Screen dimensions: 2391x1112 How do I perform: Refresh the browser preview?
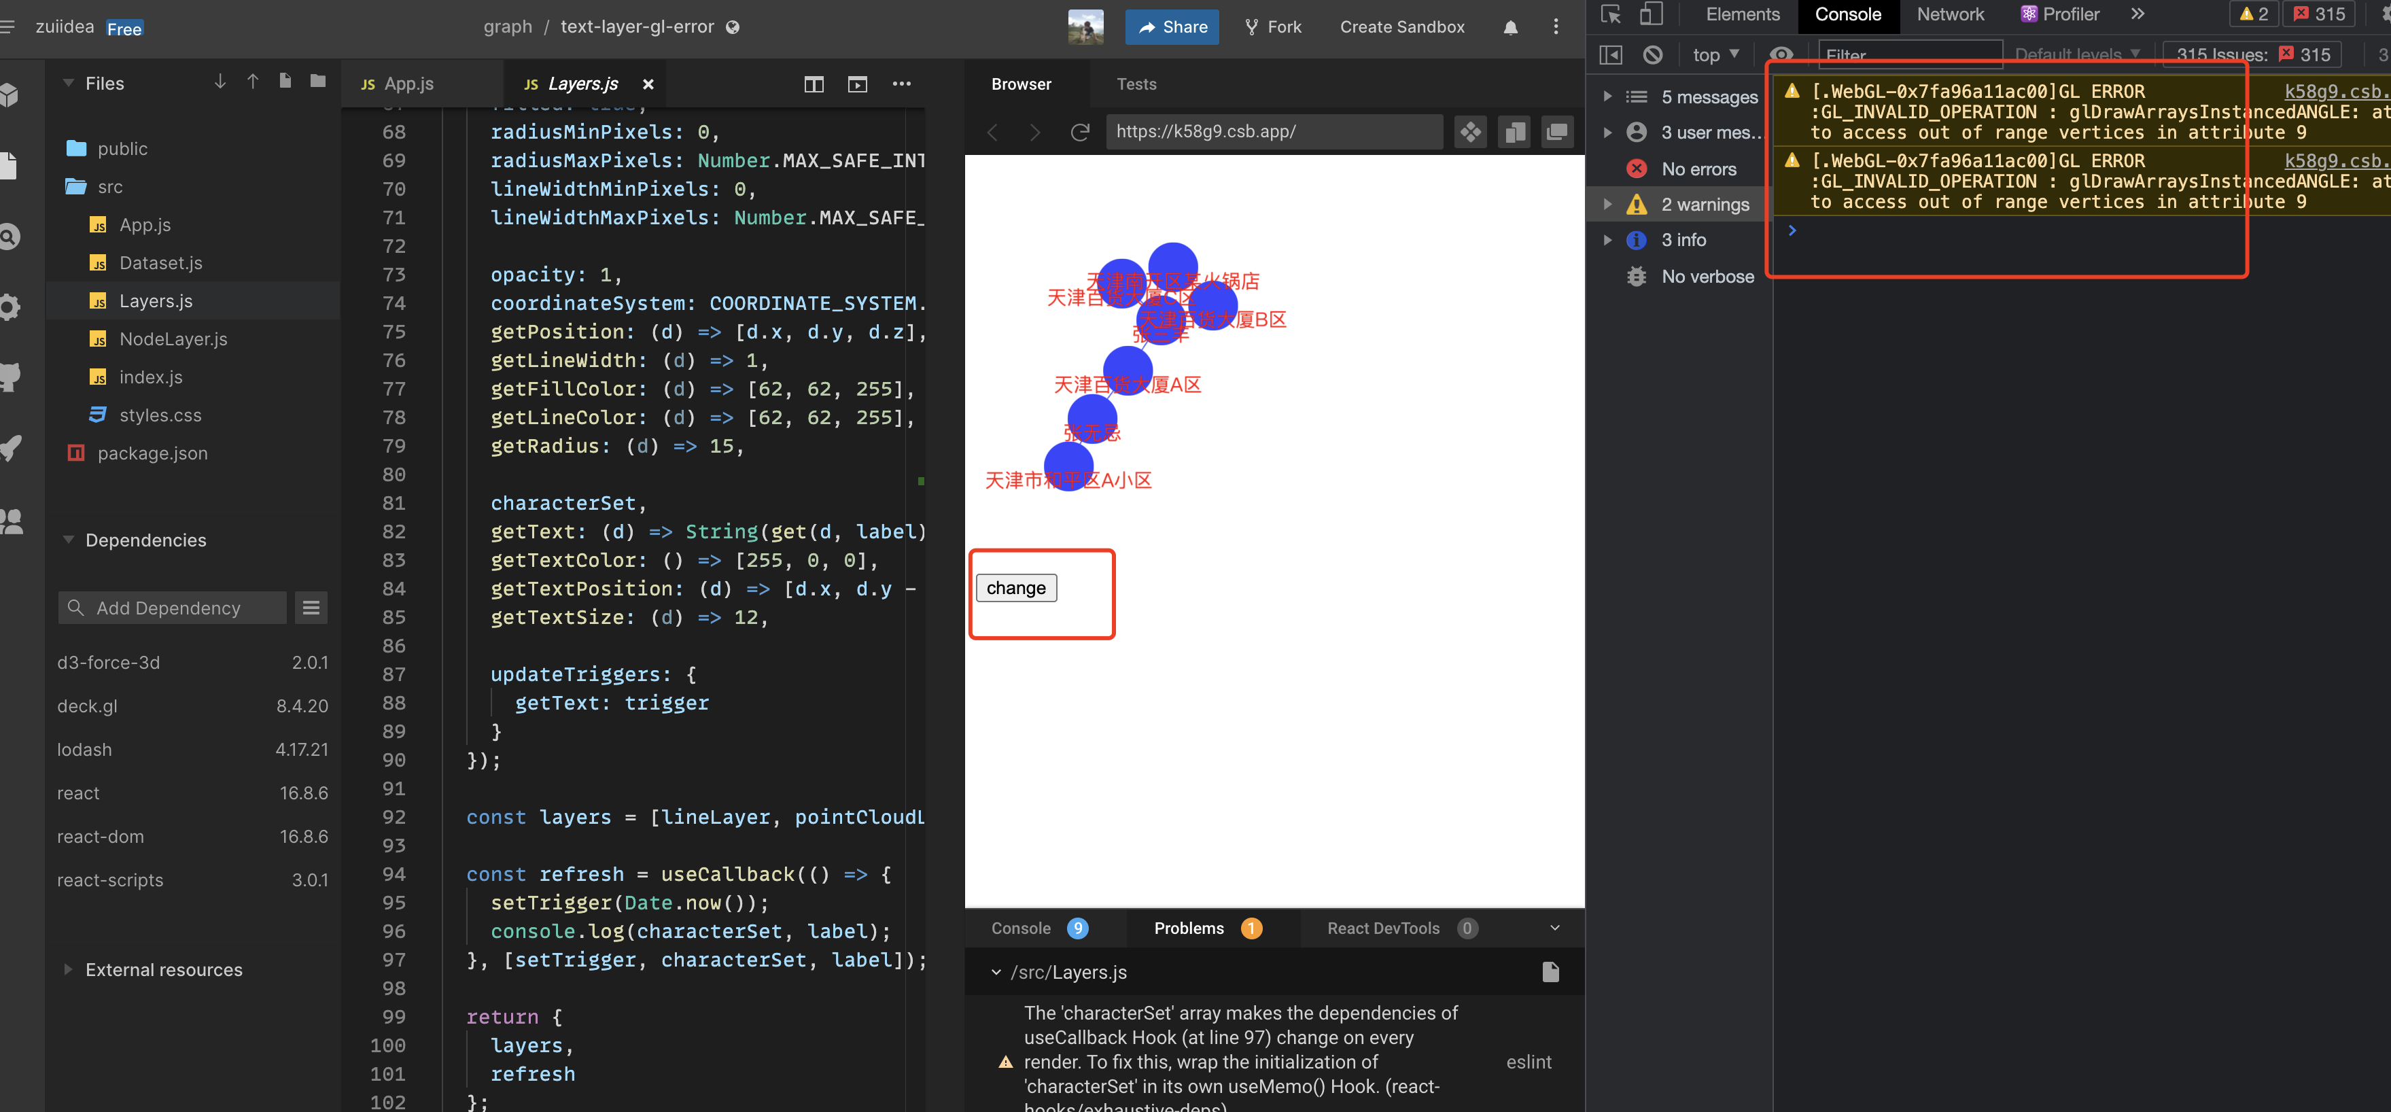pos(1079,132)
